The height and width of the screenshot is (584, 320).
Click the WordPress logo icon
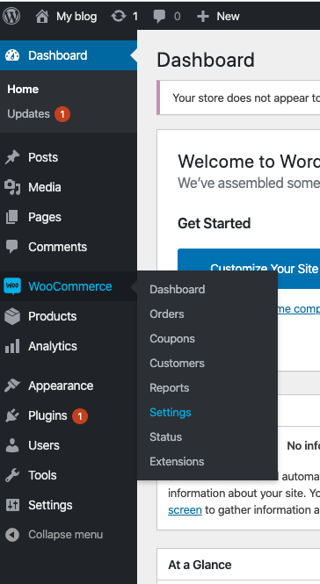pyautogui.click(x=11, y=16)
